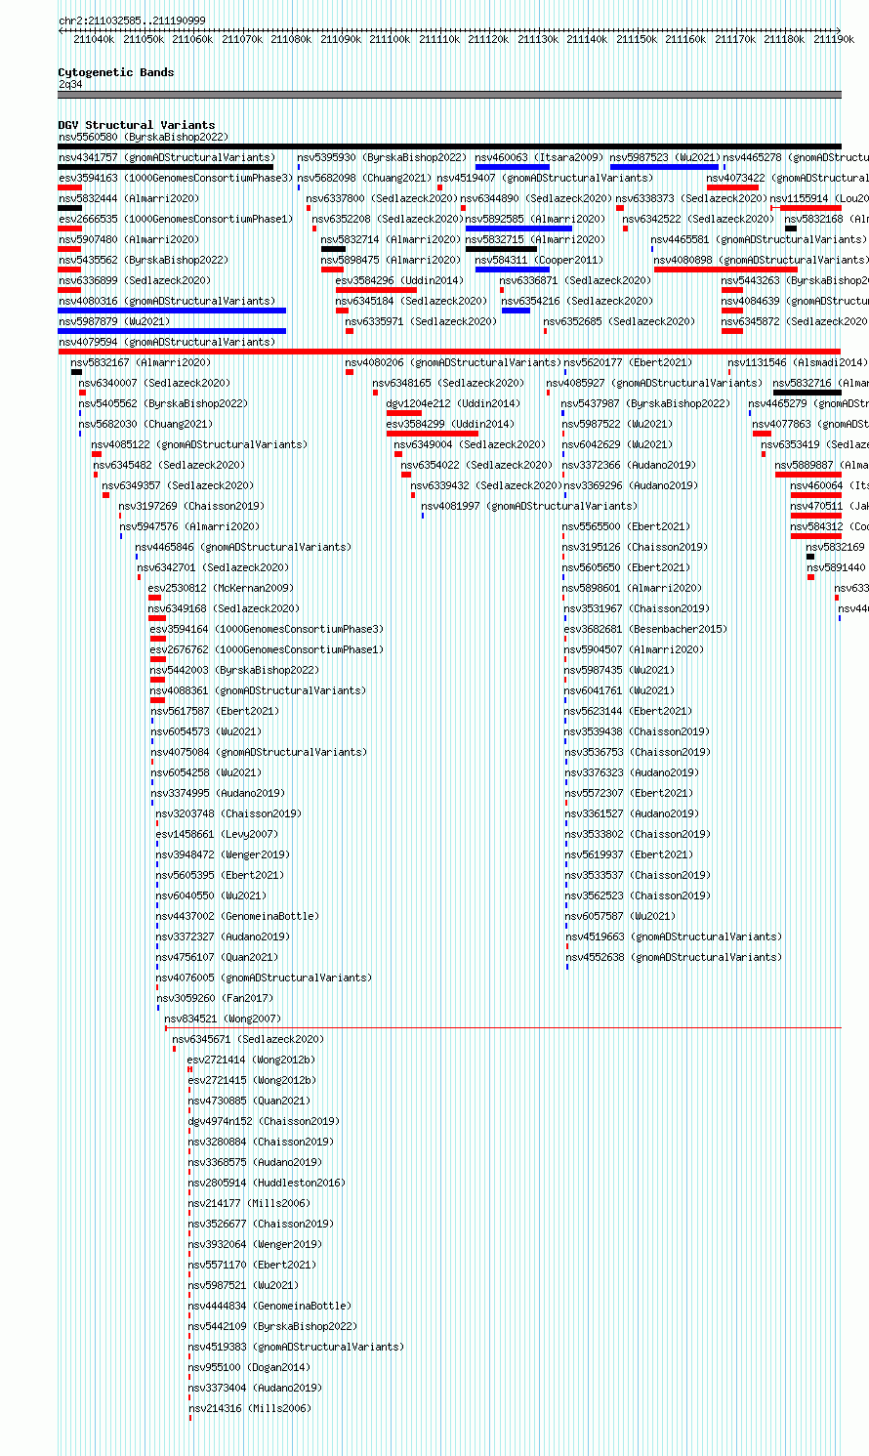Open the nsv955100 (Dogan2014) label
The height and width of the screenshot is (1456, 869).
tap(249, 1368)
